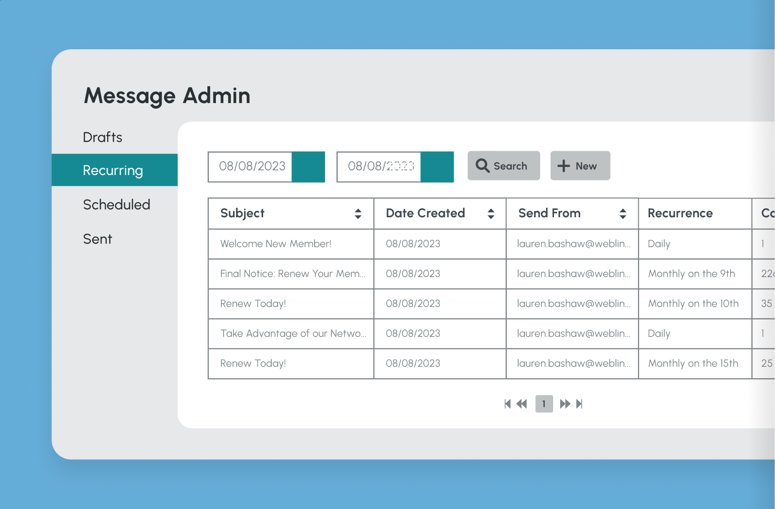
Task: Select page 1 in the pagination bar
Action: click(544, 403)
